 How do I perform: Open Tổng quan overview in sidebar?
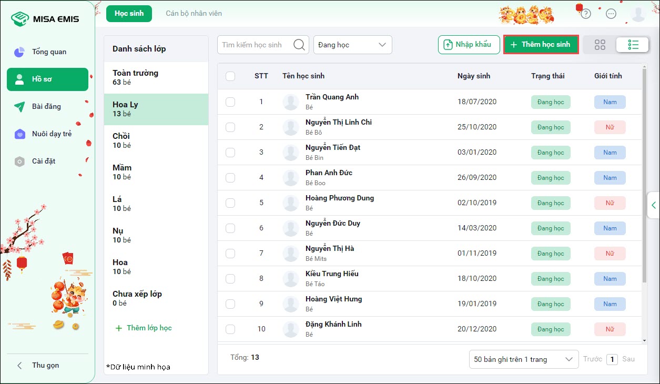coord(48,52)
